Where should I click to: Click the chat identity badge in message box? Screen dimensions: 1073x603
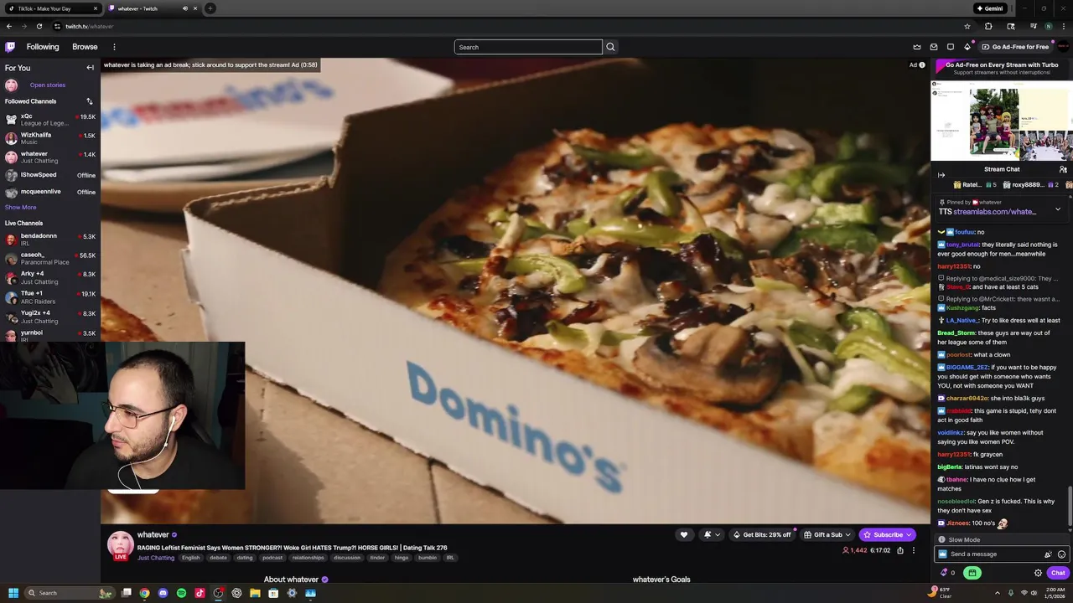pyautogui.click(x=943, y=554)
